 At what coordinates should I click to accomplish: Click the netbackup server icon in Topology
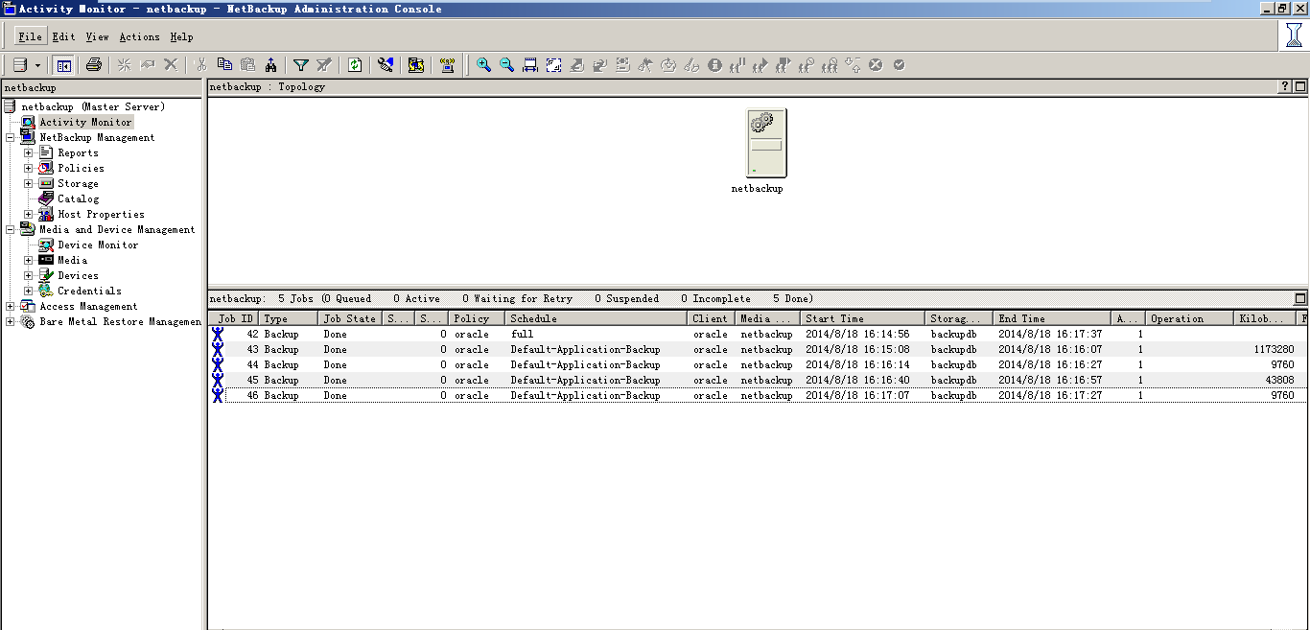click(x=767, y=143)
